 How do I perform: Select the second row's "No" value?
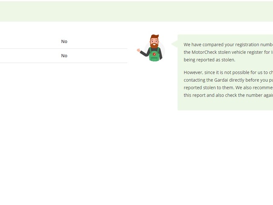tap(64, 56)
